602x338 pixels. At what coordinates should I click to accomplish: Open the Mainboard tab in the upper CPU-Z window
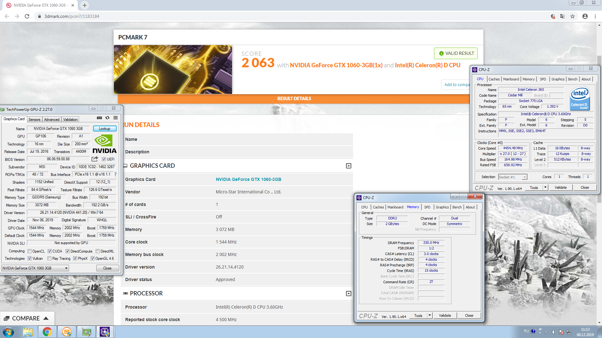511,79
